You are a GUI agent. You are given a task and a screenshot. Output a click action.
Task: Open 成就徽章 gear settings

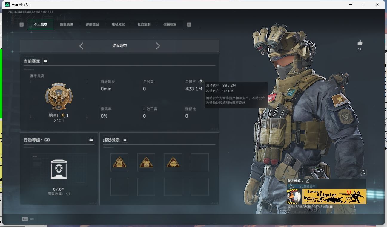(125, 140)
